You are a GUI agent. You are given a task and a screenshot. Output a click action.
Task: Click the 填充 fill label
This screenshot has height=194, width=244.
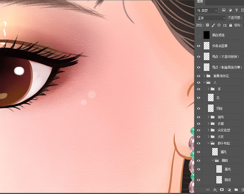[237, 25]
